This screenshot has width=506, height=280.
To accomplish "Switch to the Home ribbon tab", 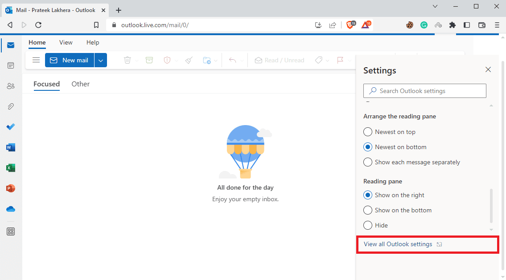I will (37, 43).
